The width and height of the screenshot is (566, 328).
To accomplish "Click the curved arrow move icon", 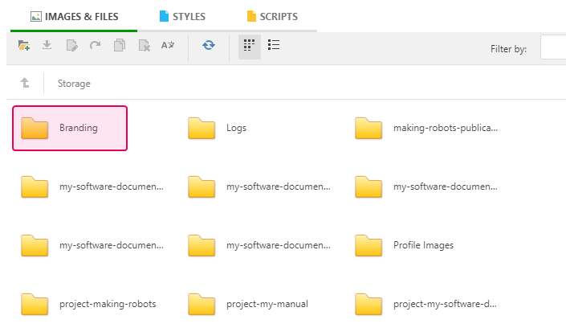I will 96,45.
